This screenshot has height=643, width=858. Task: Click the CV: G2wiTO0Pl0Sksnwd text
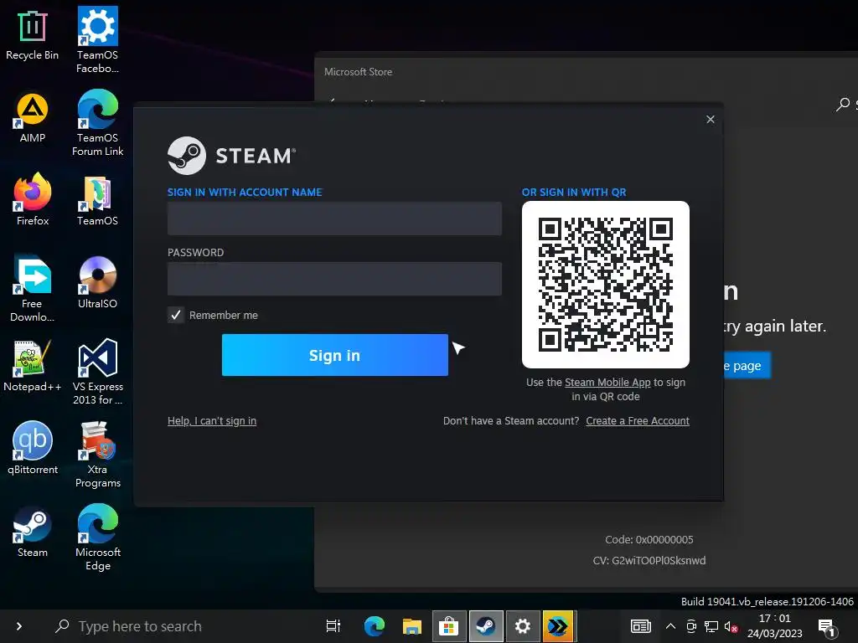[x=649, y=560]
